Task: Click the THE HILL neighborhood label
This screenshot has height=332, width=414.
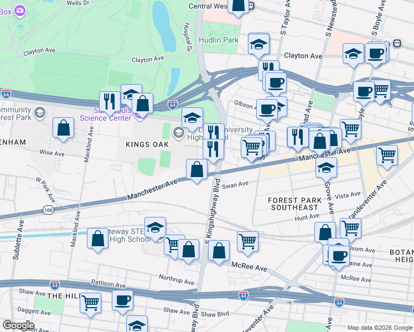Action: point(64,296)
